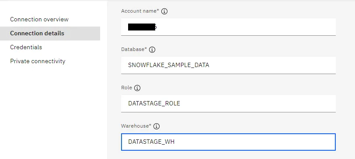This screenshot has width=355, height=159.
Task: Open the Connection overview section
Action: [x=39, y=20]
